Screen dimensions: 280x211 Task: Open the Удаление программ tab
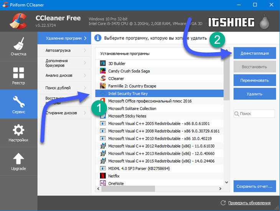click(x=64, y=38)
